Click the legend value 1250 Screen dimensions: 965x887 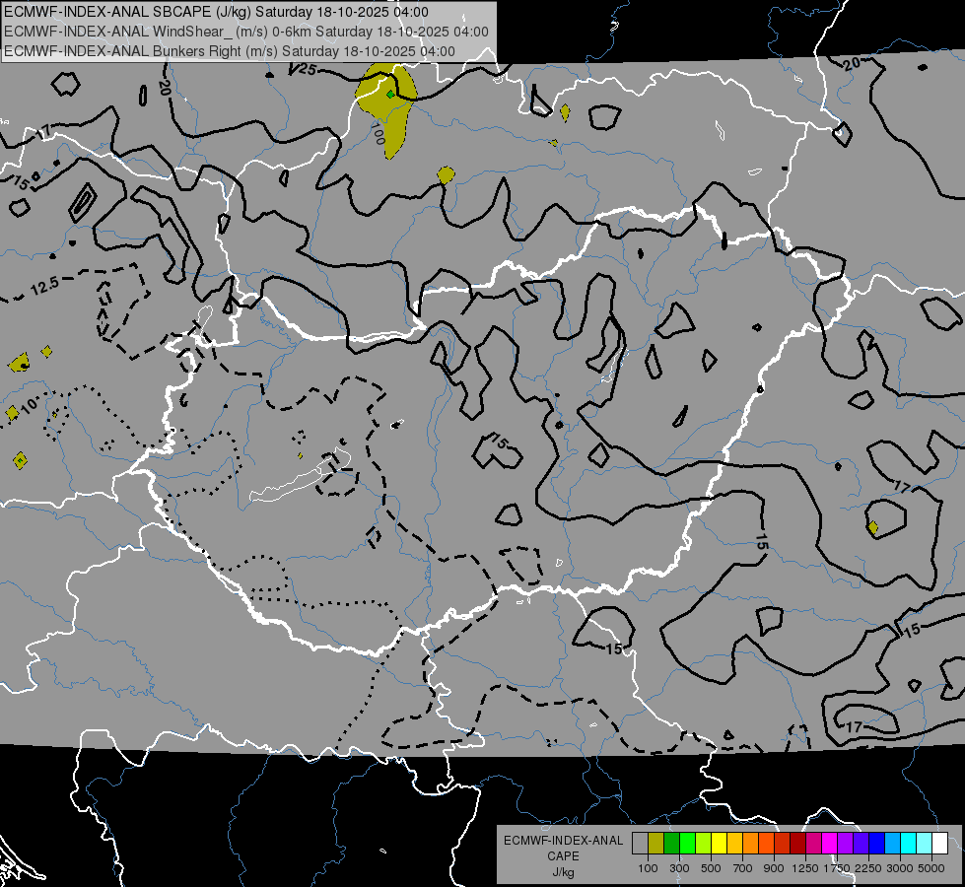pyautogui.click(x=805, y=868)
